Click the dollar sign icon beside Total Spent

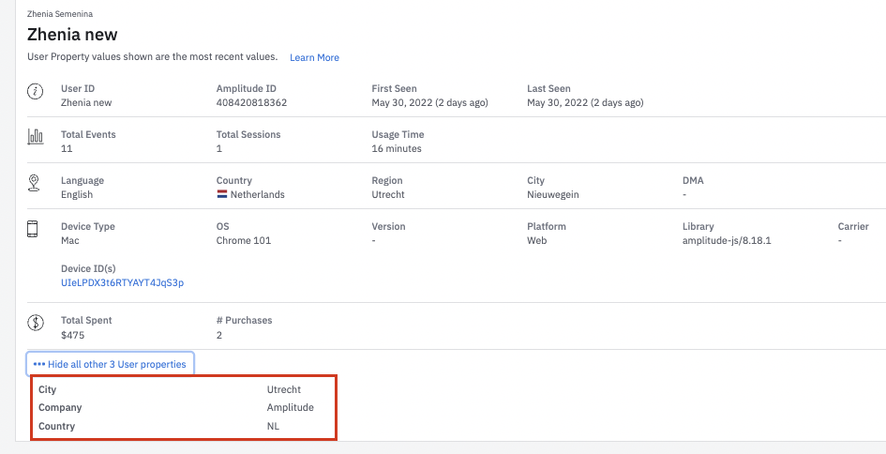tap(36, 324)
